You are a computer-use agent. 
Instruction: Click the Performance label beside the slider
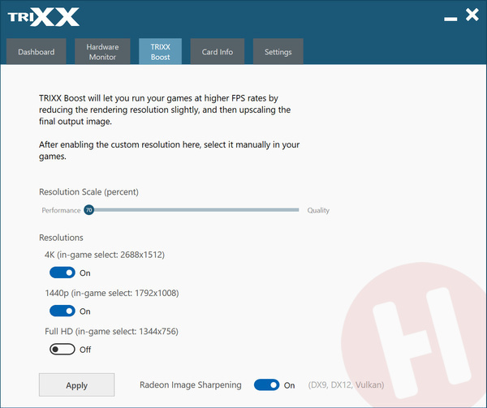(x=61, y=210)
